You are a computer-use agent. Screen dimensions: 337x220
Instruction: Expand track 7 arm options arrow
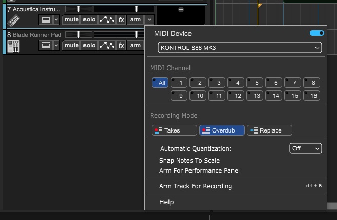[149, 20]
